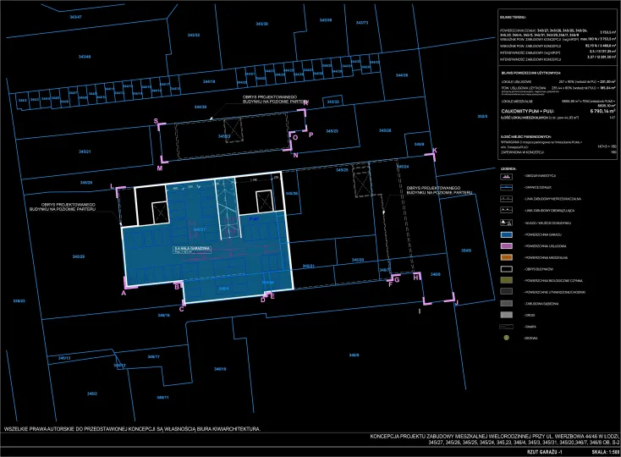Click corner point marker J
Viewport: 621px width, 457px height.
(455, 301)
